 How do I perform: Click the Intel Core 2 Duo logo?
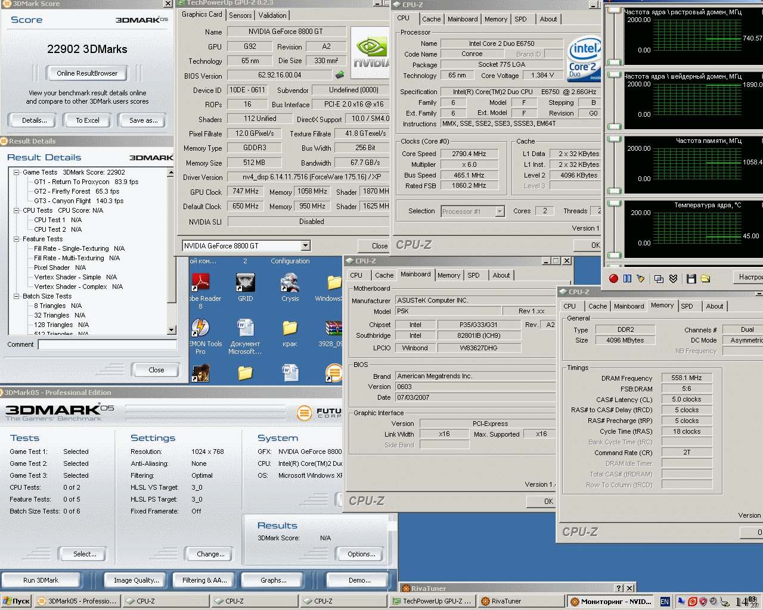(x=584, y=59)
